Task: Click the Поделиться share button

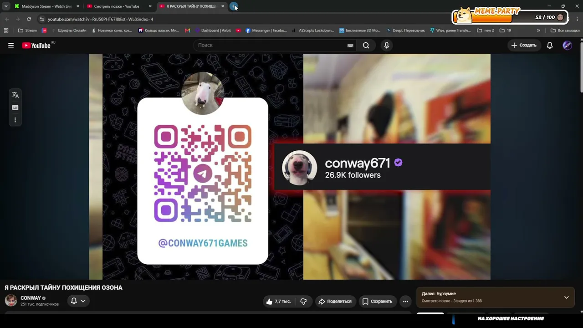Action: coord(335,301)
